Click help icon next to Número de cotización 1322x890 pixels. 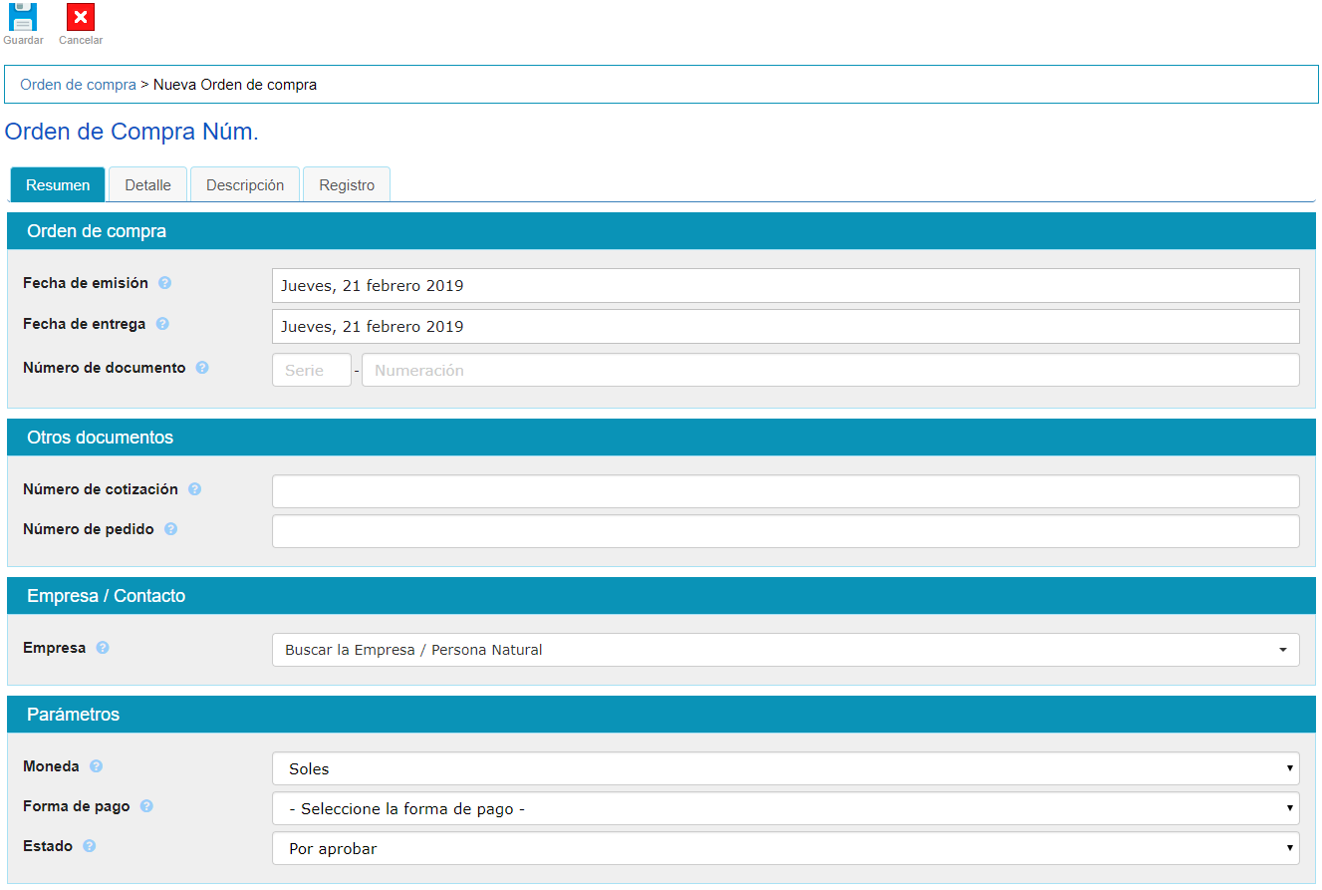(x=195, y=489)
